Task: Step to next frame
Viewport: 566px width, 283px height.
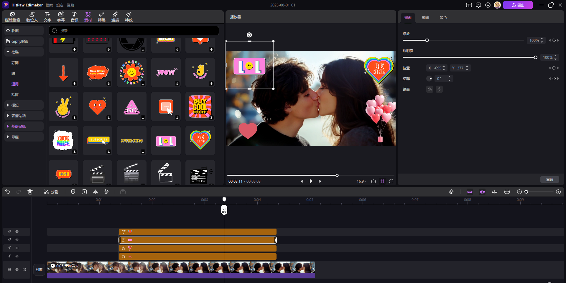Action: click(320, 181)
